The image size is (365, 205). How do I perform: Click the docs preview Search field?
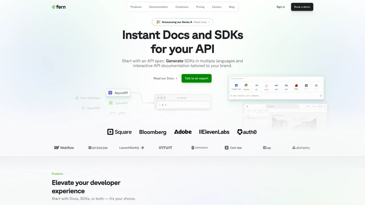282,106
